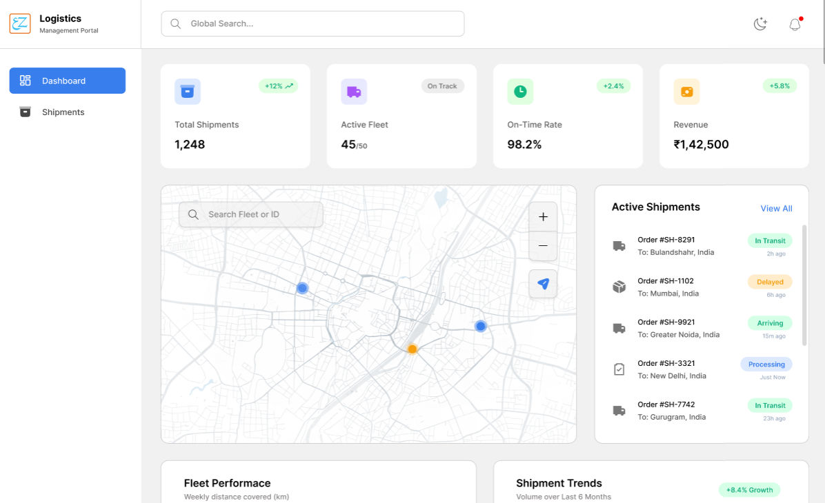
Task: Open Order #SH-3321 entry
Action: pos(702,369)
